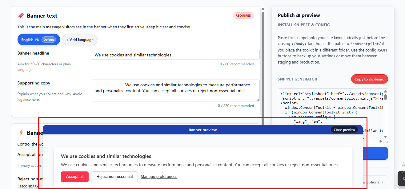Click the '0 / 80 recommended' counter
Viewport: 405px width, 189px height.
point(237,64)
